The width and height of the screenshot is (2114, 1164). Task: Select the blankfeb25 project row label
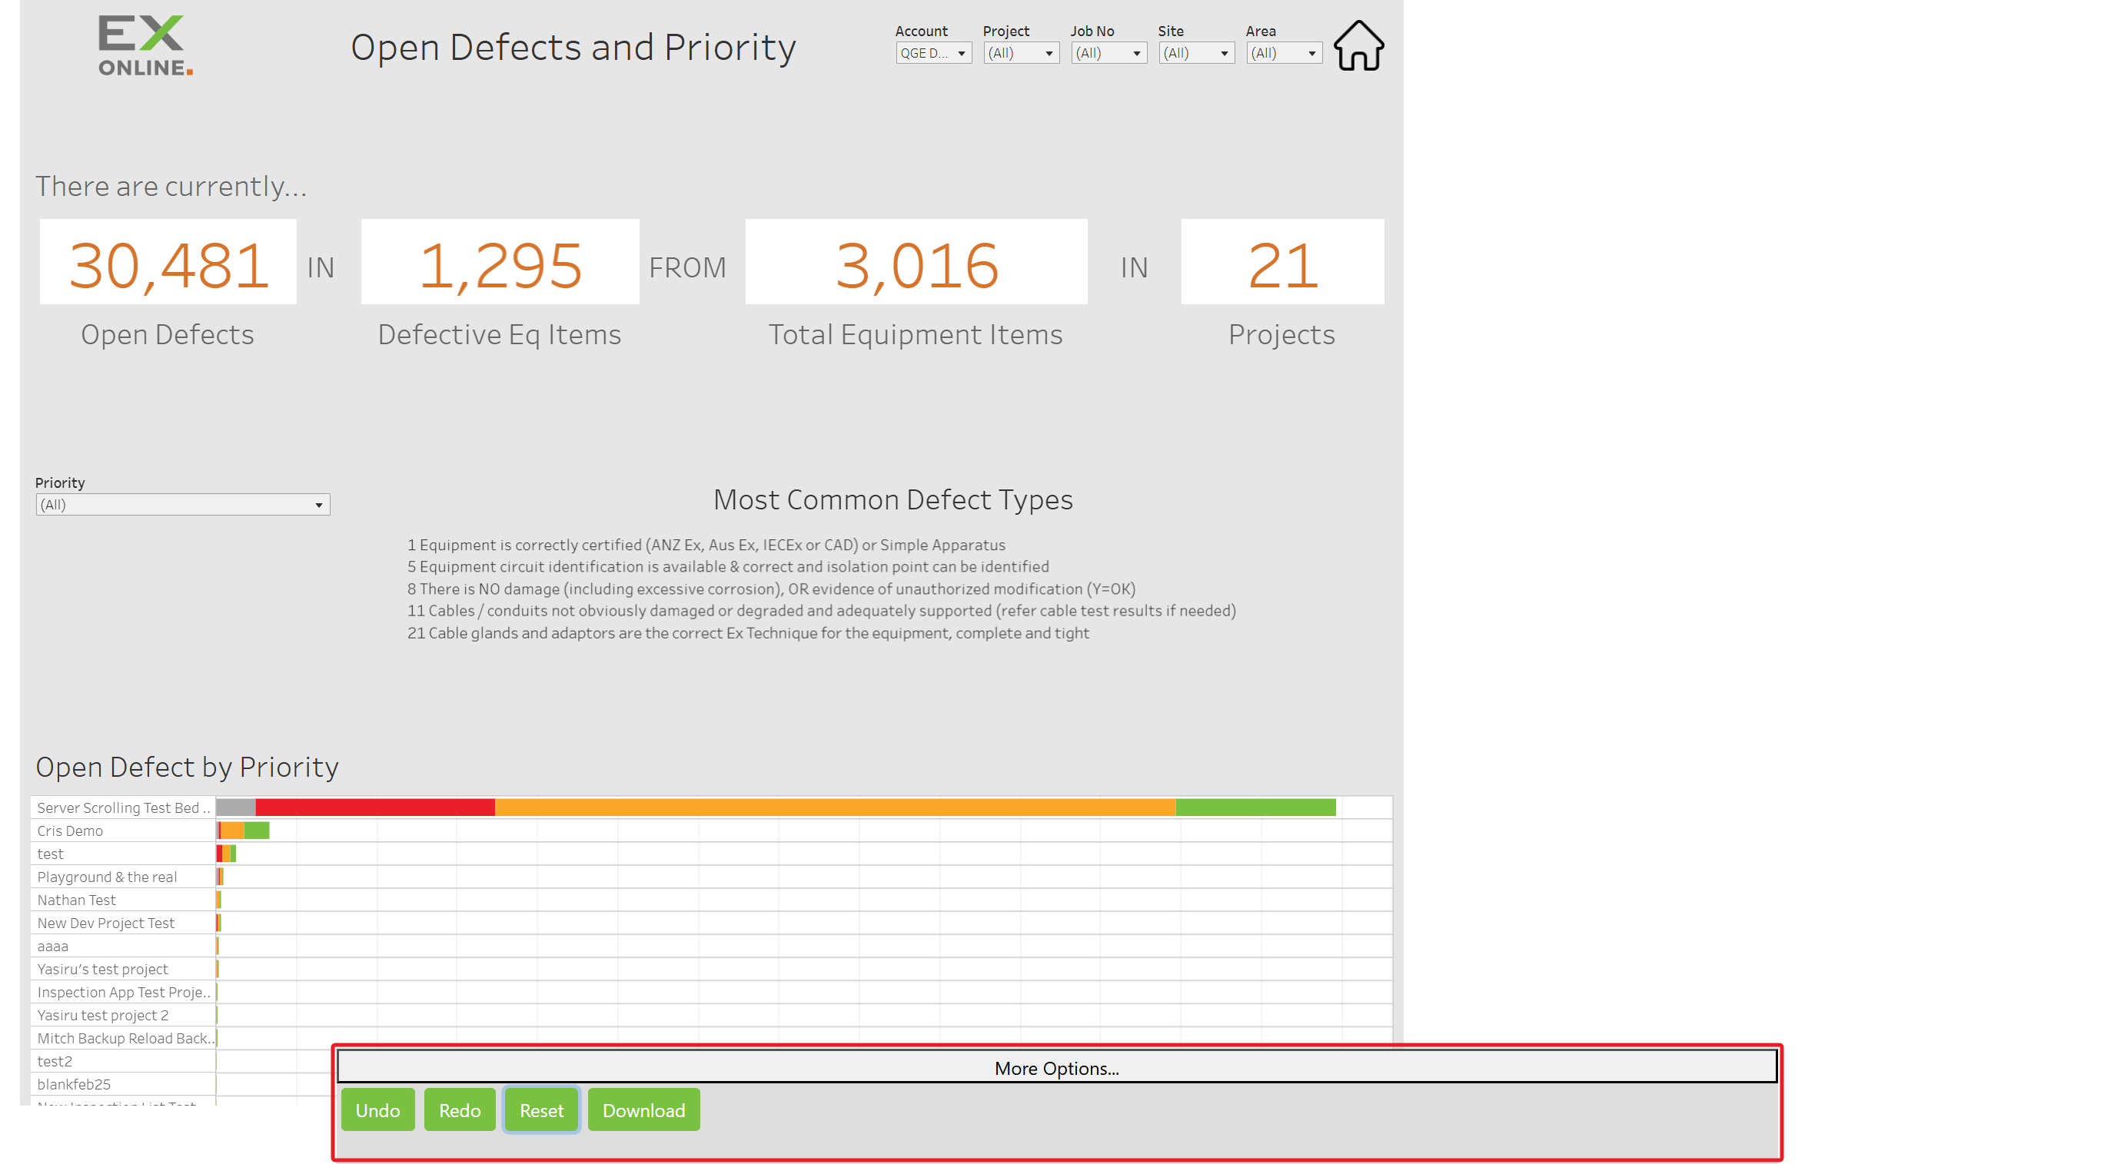(73, 1083)
